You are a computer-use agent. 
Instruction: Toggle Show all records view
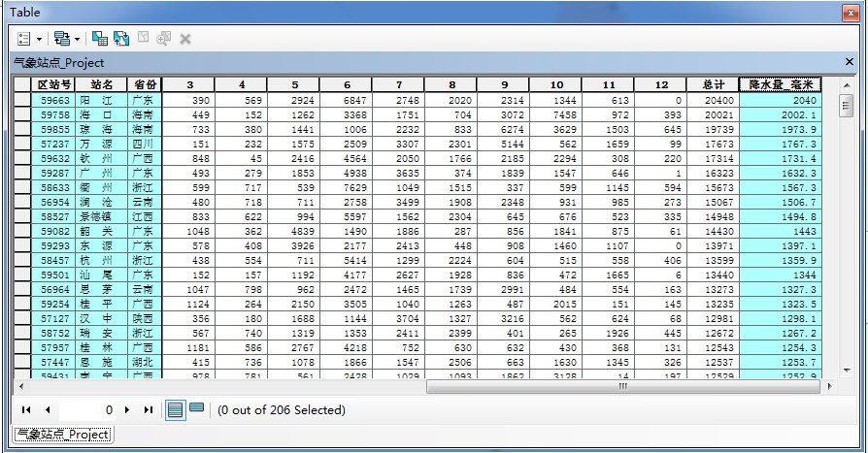175,410
